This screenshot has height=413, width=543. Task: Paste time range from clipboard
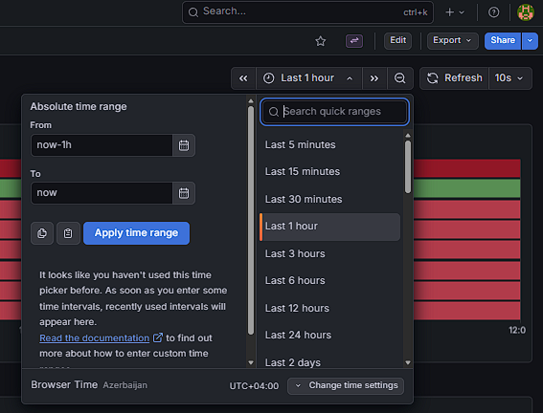(x=68, y=233)
